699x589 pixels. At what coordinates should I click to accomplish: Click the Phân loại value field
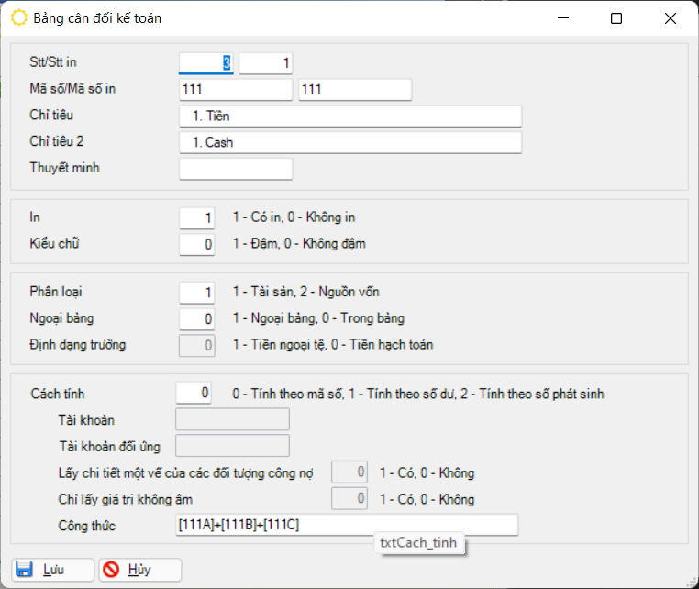click(197, 292)
